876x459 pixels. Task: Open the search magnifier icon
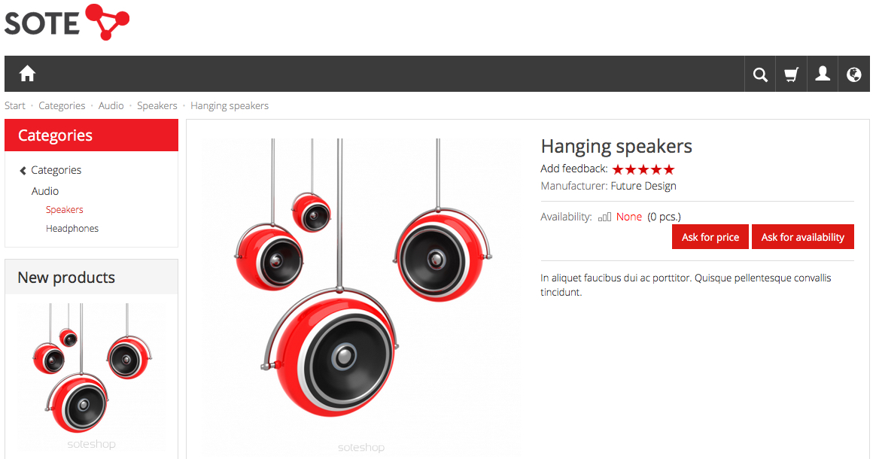point(760,74)
